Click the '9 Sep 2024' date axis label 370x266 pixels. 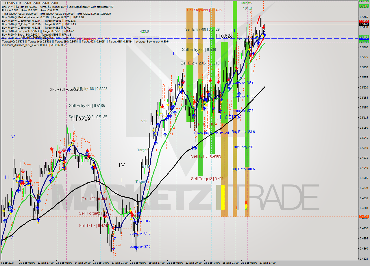coord(8,263)
